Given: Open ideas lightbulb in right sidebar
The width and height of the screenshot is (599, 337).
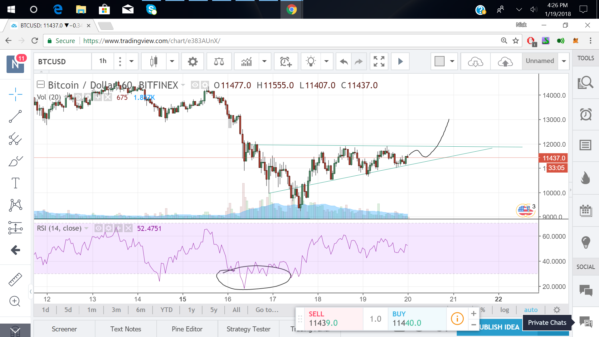Looking at the screenshot, I should click(586, 242).
